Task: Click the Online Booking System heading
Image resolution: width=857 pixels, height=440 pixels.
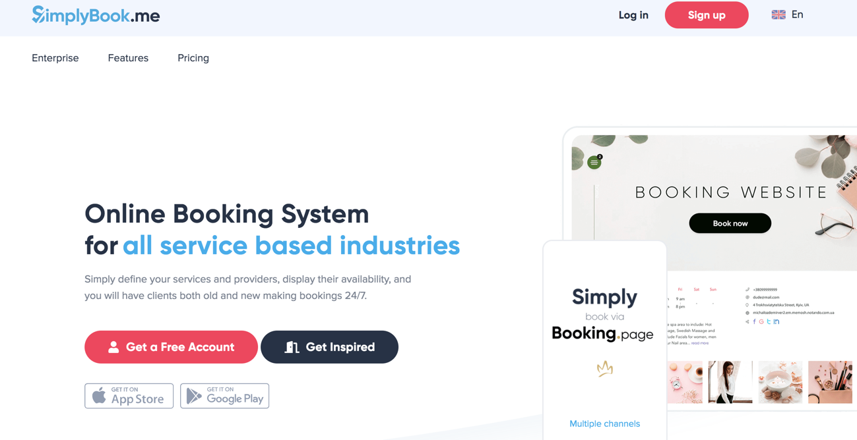Action: coord(226,214)
